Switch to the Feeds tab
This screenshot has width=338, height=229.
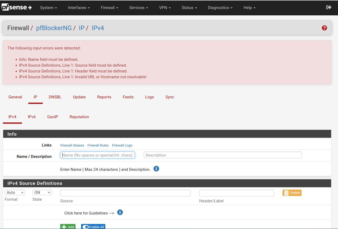[128, 97]
